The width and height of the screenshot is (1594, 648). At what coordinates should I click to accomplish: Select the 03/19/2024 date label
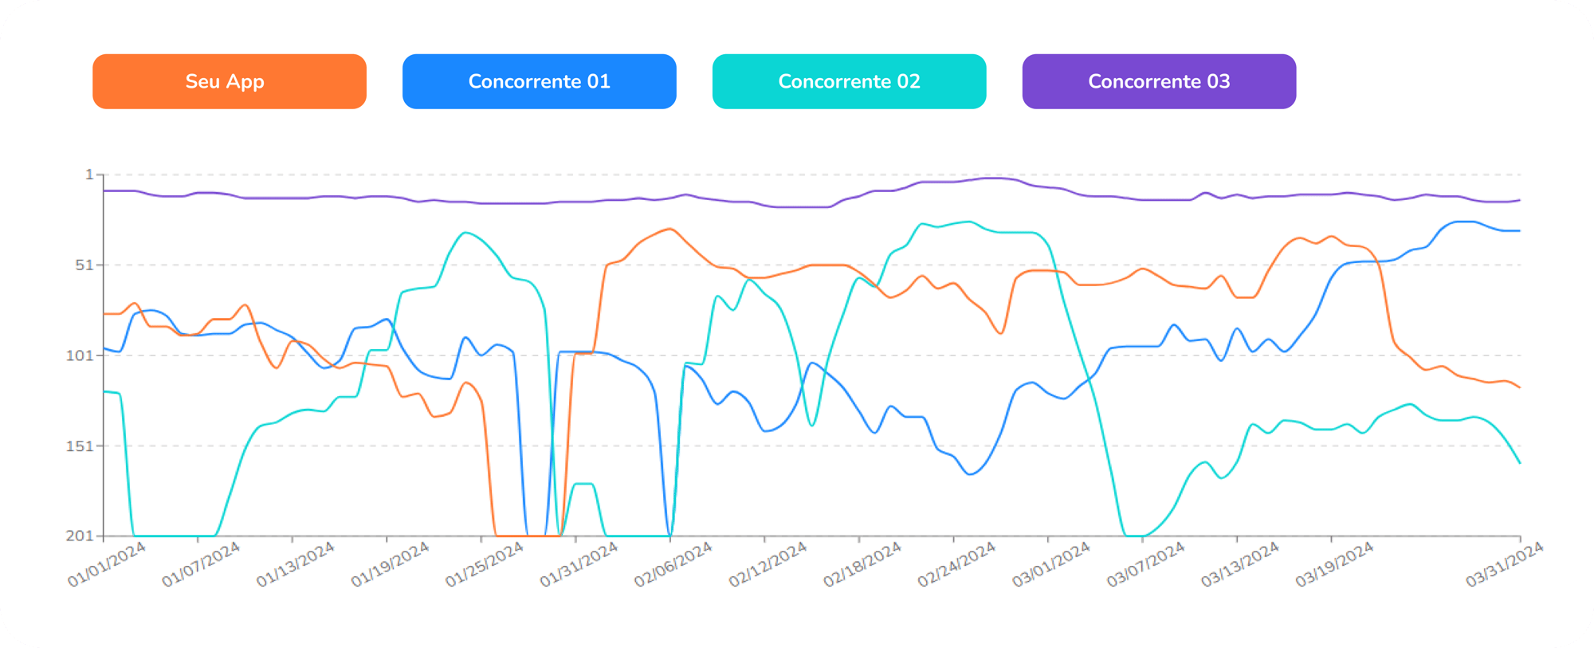point(1334,564)
